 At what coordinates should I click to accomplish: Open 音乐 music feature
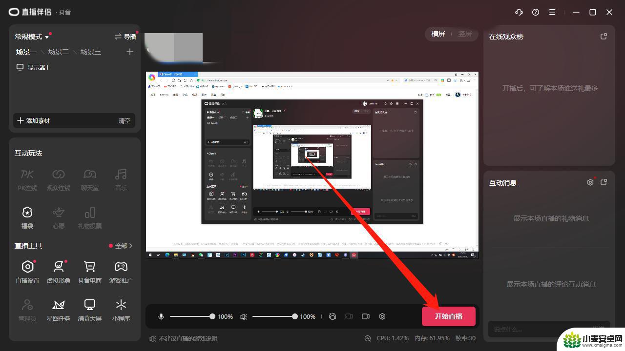click(x=121, y=179)
